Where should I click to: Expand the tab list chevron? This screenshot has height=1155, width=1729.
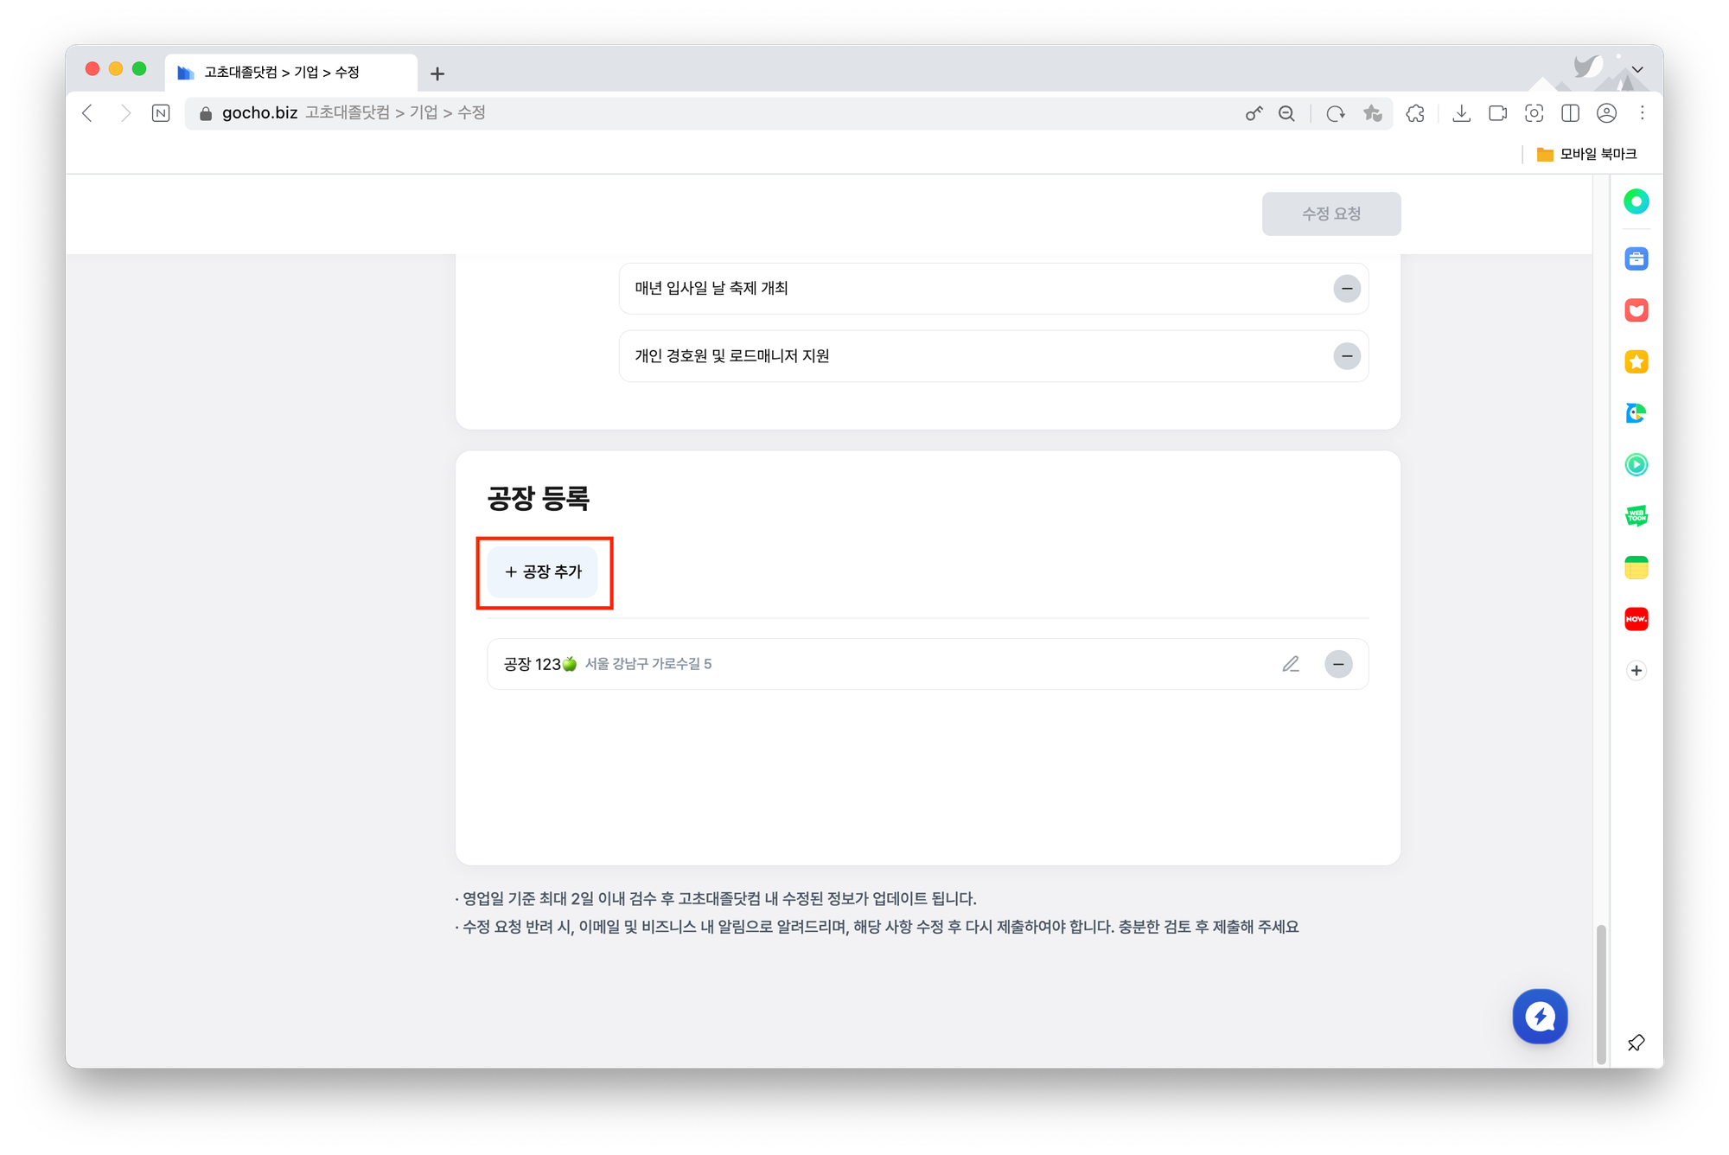point(1637,70)
